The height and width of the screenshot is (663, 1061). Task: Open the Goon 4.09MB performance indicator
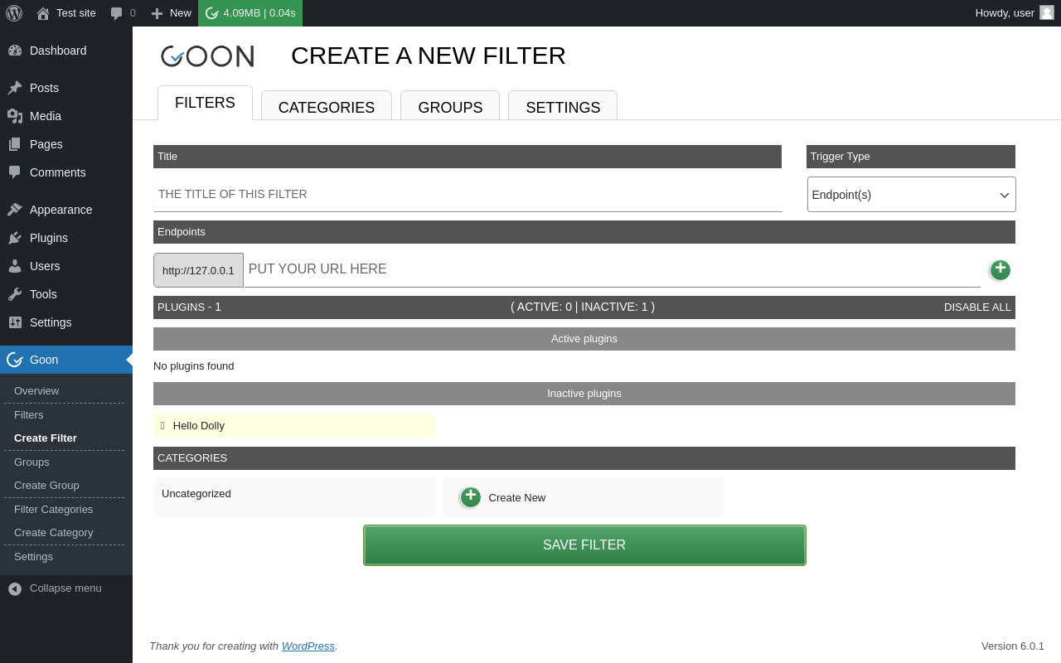click(250, 13)
